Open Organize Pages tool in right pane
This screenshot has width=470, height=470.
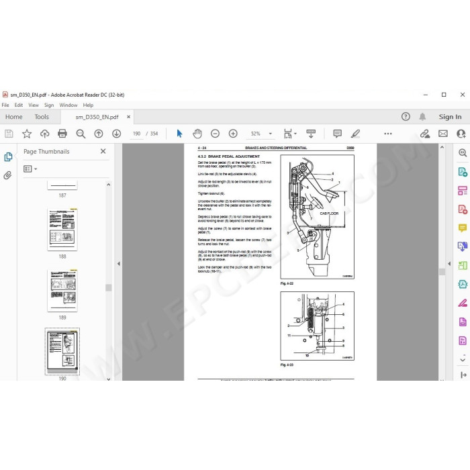463,191
